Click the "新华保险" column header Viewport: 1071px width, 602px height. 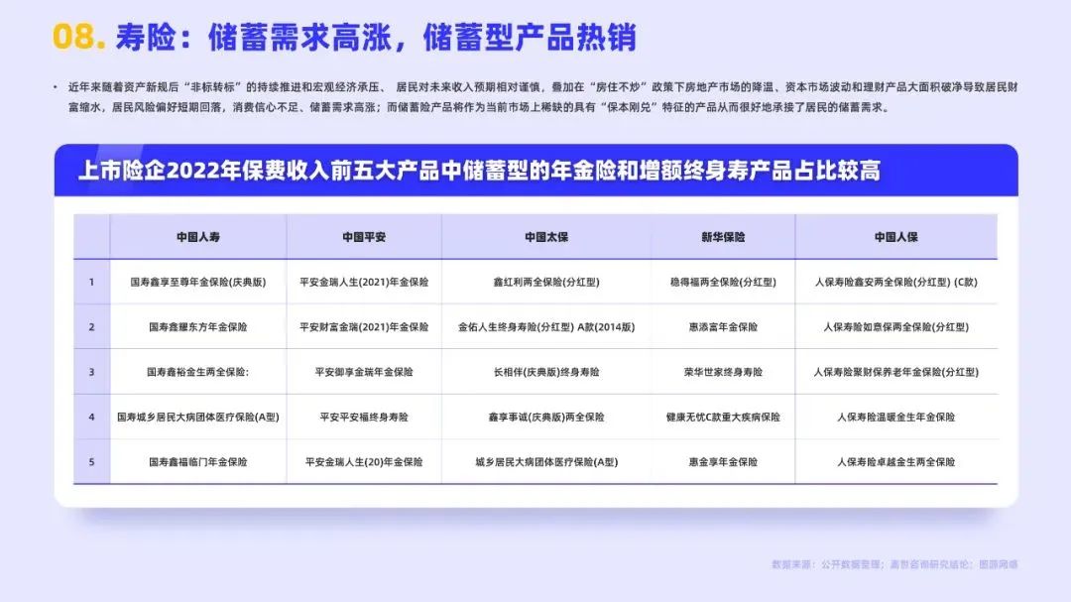pyautogui.click(x=723, y=237)
